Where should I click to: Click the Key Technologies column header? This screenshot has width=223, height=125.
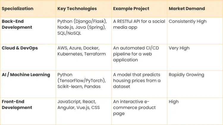(77, 9)
